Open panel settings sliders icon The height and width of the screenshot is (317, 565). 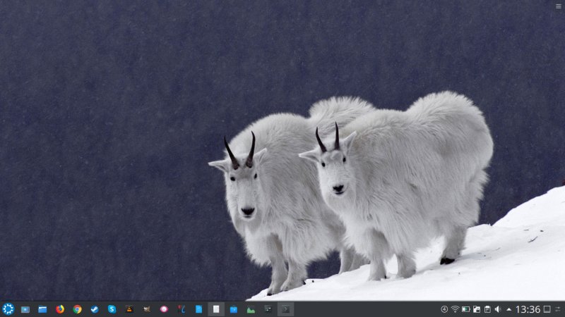pyautogui.click(x=558, y=309)
